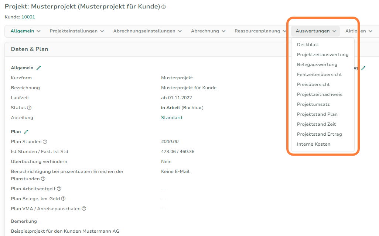379x236 pixels.
Task: Click help icon beside Plan Belege, km-Geld
Action: coord(63,199)
